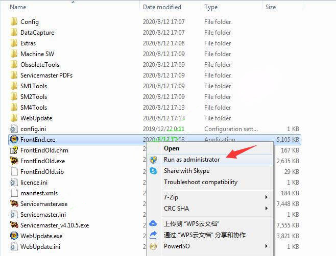This screenshot has width=336, height=256.
Task: Click the 7,555 KB size value
Action: point(288,225)
